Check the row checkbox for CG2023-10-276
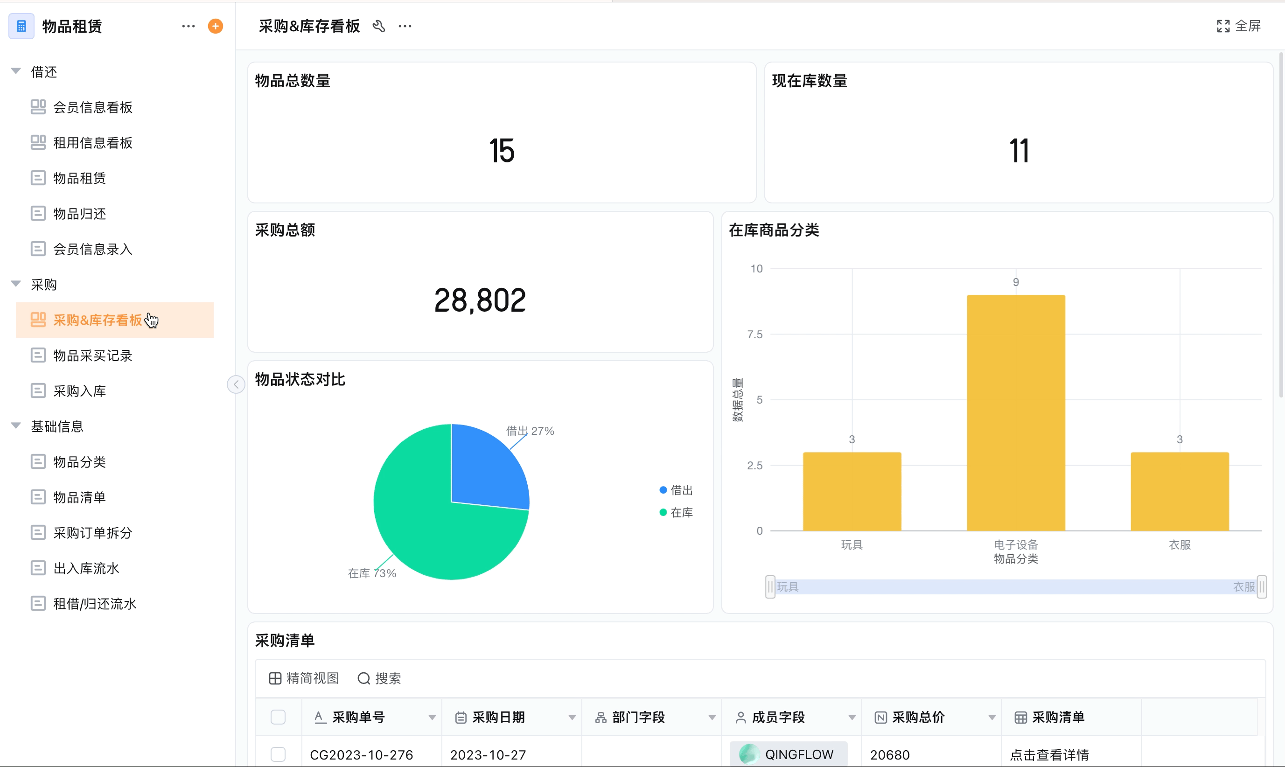Screen dimensions: 1285x767 click(278, 754)
